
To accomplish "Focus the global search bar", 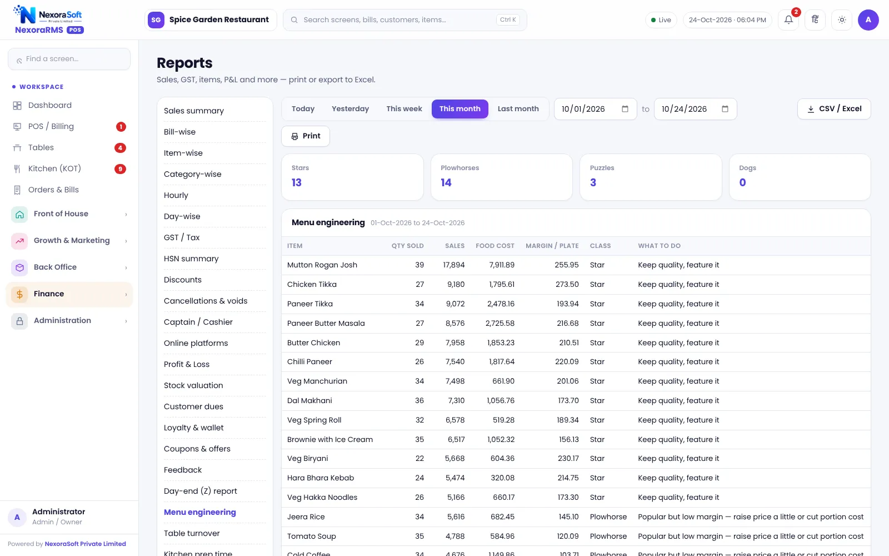I will click(405, 20).
